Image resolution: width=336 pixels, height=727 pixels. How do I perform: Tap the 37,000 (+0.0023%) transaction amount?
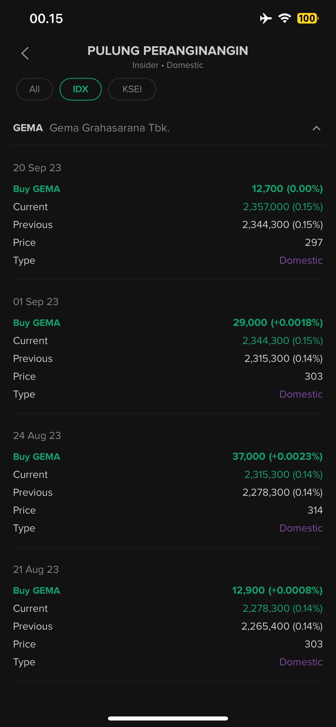[x=277, y=456]
